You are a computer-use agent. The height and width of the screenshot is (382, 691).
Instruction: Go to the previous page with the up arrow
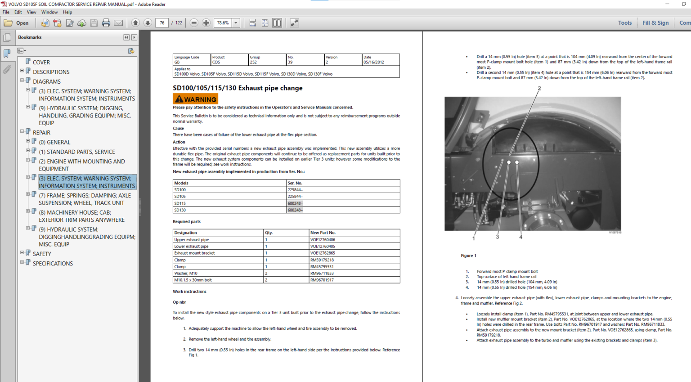135,22
